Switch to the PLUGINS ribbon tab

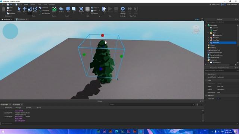click(52, 4)
